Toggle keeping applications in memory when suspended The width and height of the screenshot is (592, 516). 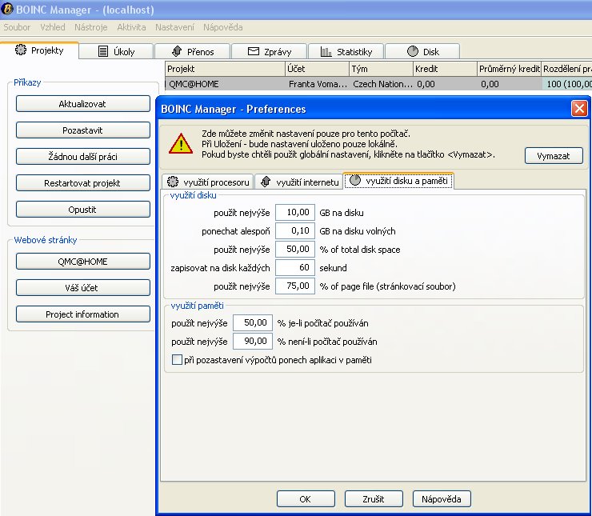[177, 359]
